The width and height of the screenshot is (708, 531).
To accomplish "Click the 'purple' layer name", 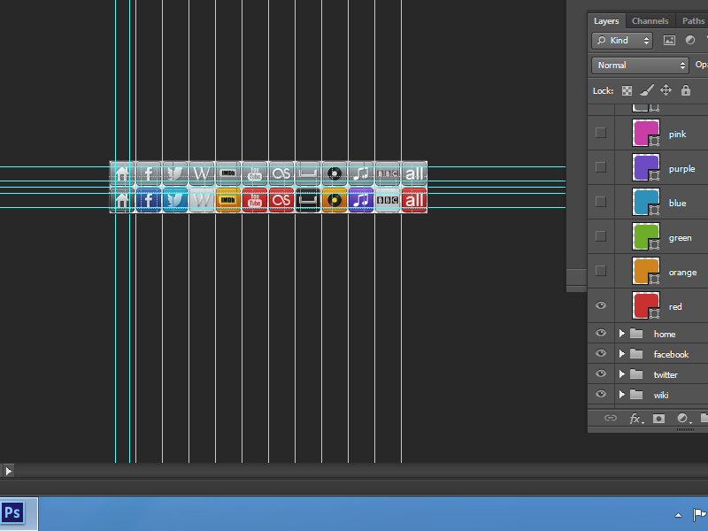I will point(681,169).
